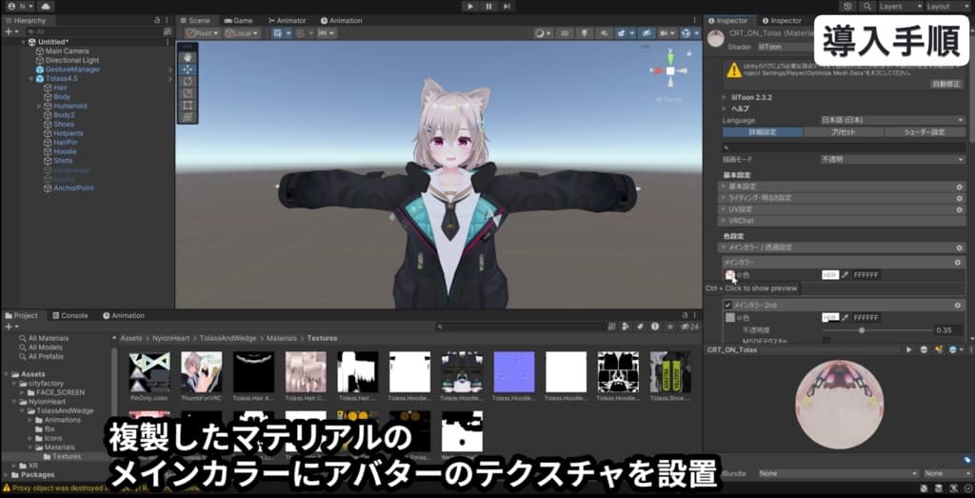The height and width of the screenshot is (498, 975).
Task: Select Directional Light in Hierarchy
Action: [x=72, y=60]
